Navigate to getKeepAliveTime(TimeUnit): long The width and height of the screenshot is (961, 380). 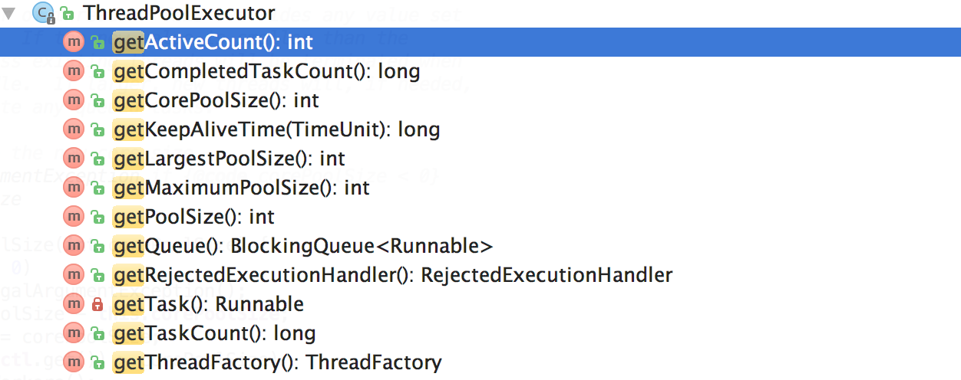pos(276,130)
